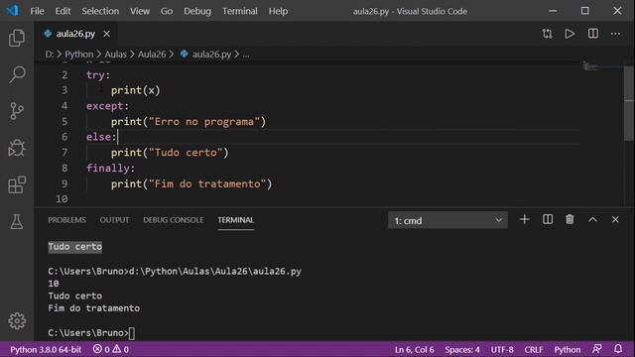The width and height of the screenshot is (635, 357).
Task: Open the Edit menu
Action: pyautogui.click(x=63, y=11)
